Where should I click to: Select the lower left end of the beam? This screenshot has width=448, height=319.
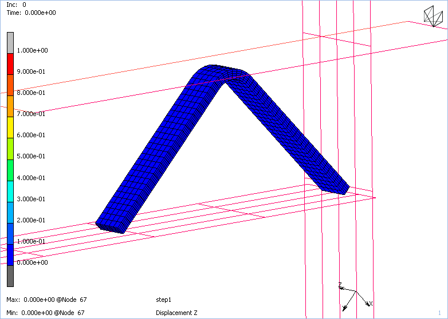[x=111, y=225]
